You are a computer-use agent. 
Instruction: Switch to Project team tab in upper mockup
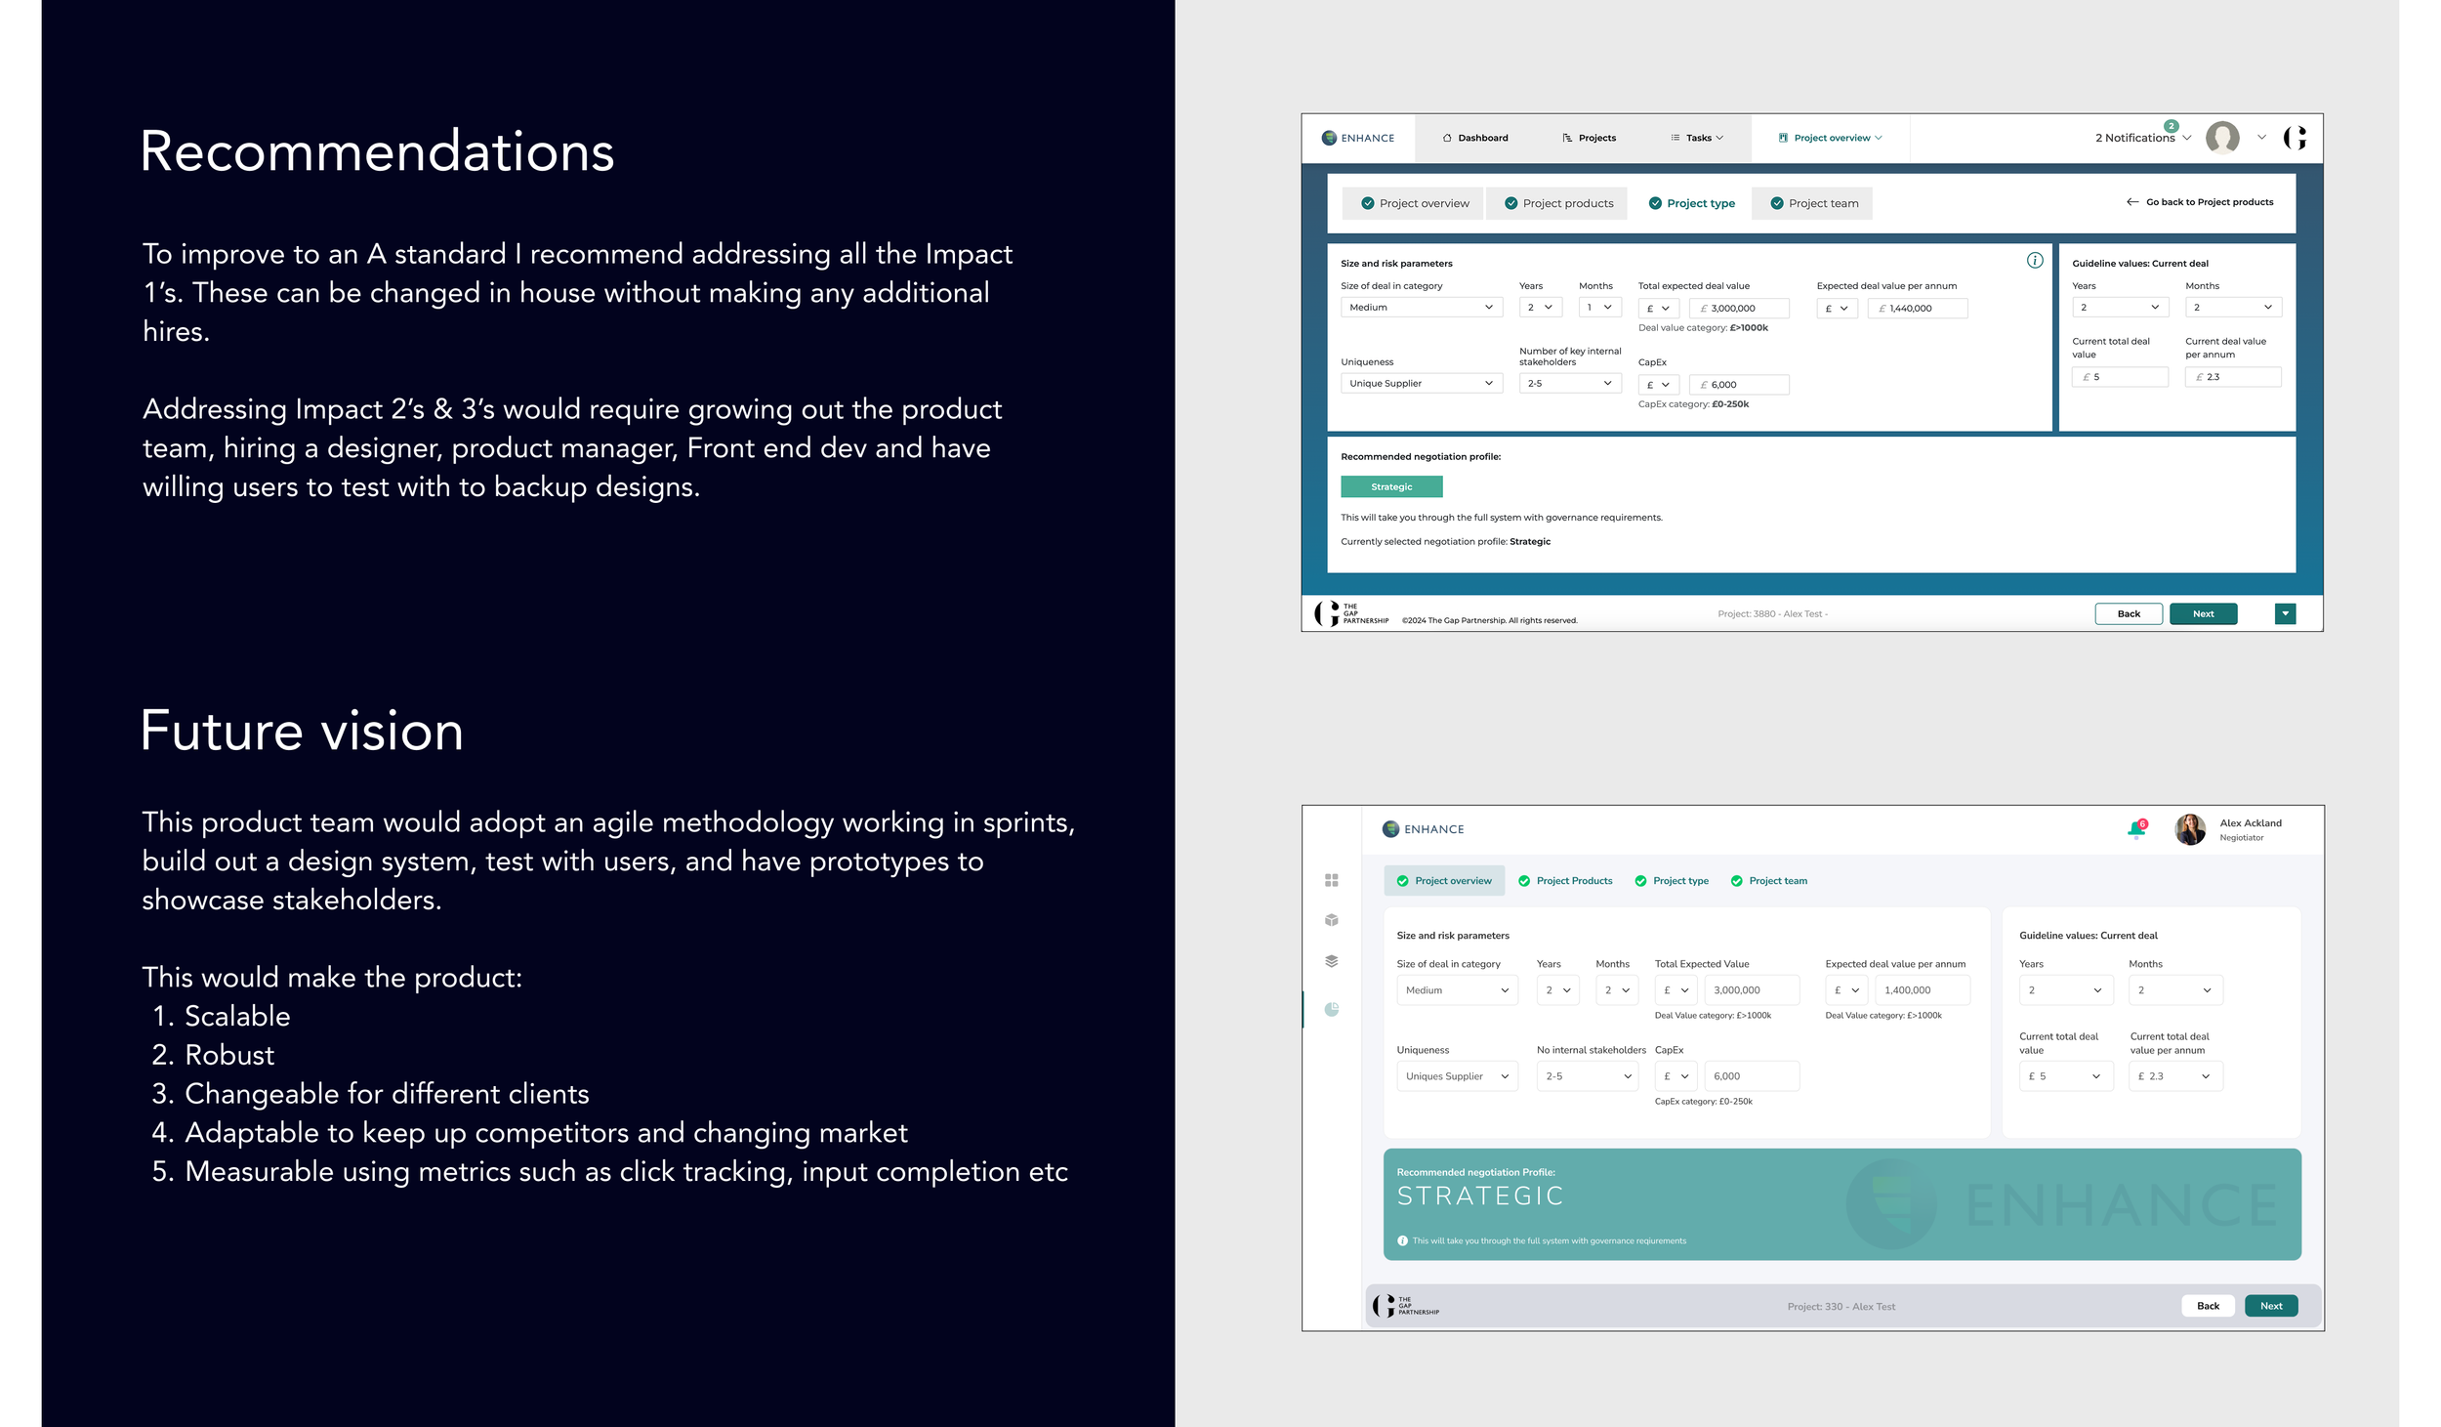[x=1813, y=203]
